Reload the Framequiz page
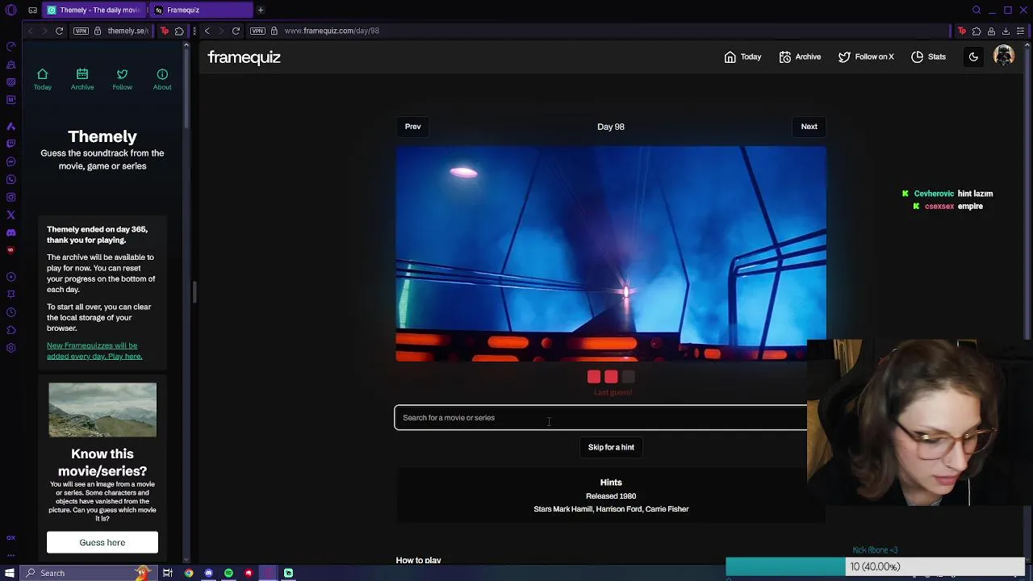 pyautogui.click(x=236, y=31)
